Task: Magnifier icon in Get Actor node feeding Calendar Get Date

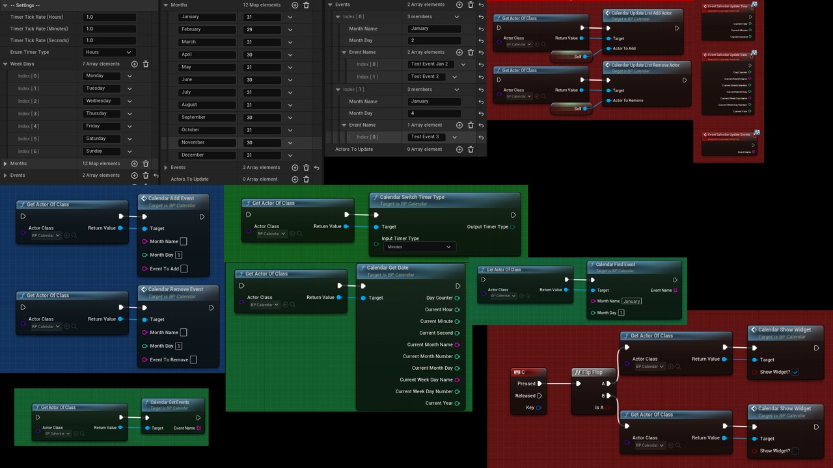Action: coord(293,305)
